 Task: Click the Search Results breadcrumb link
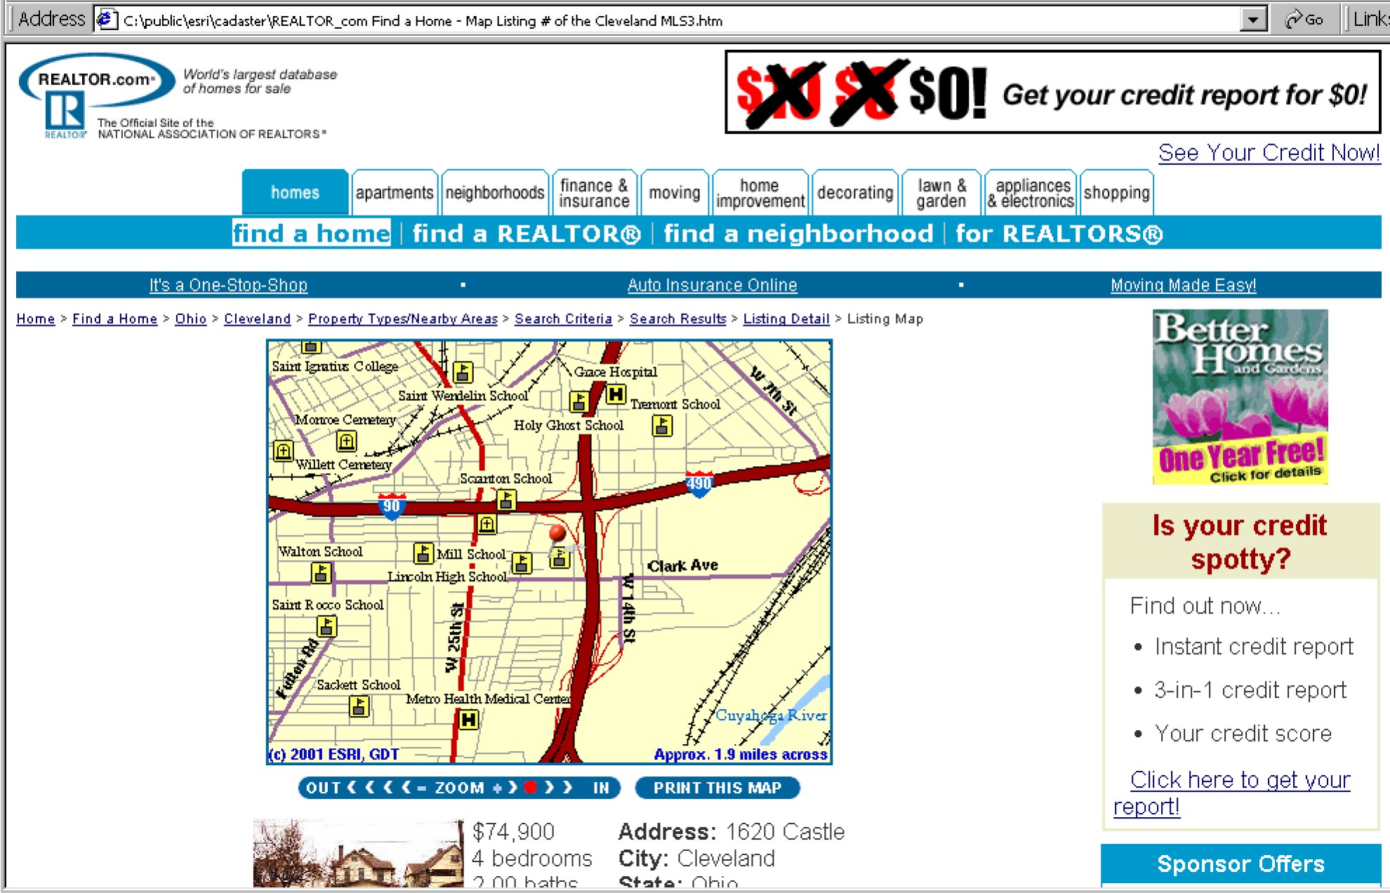[677, 319]
